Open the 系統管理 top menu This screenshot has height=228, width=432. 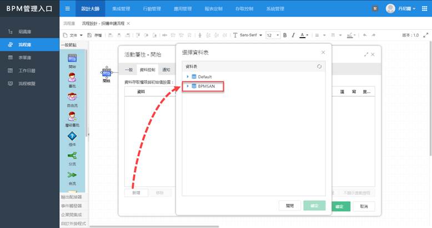[275, 8]
